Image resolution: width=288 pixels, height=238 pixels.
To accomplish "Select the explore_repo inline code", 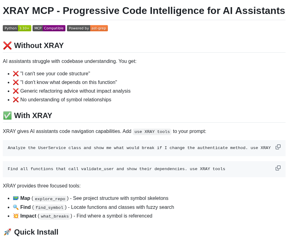I will [50, 199].
